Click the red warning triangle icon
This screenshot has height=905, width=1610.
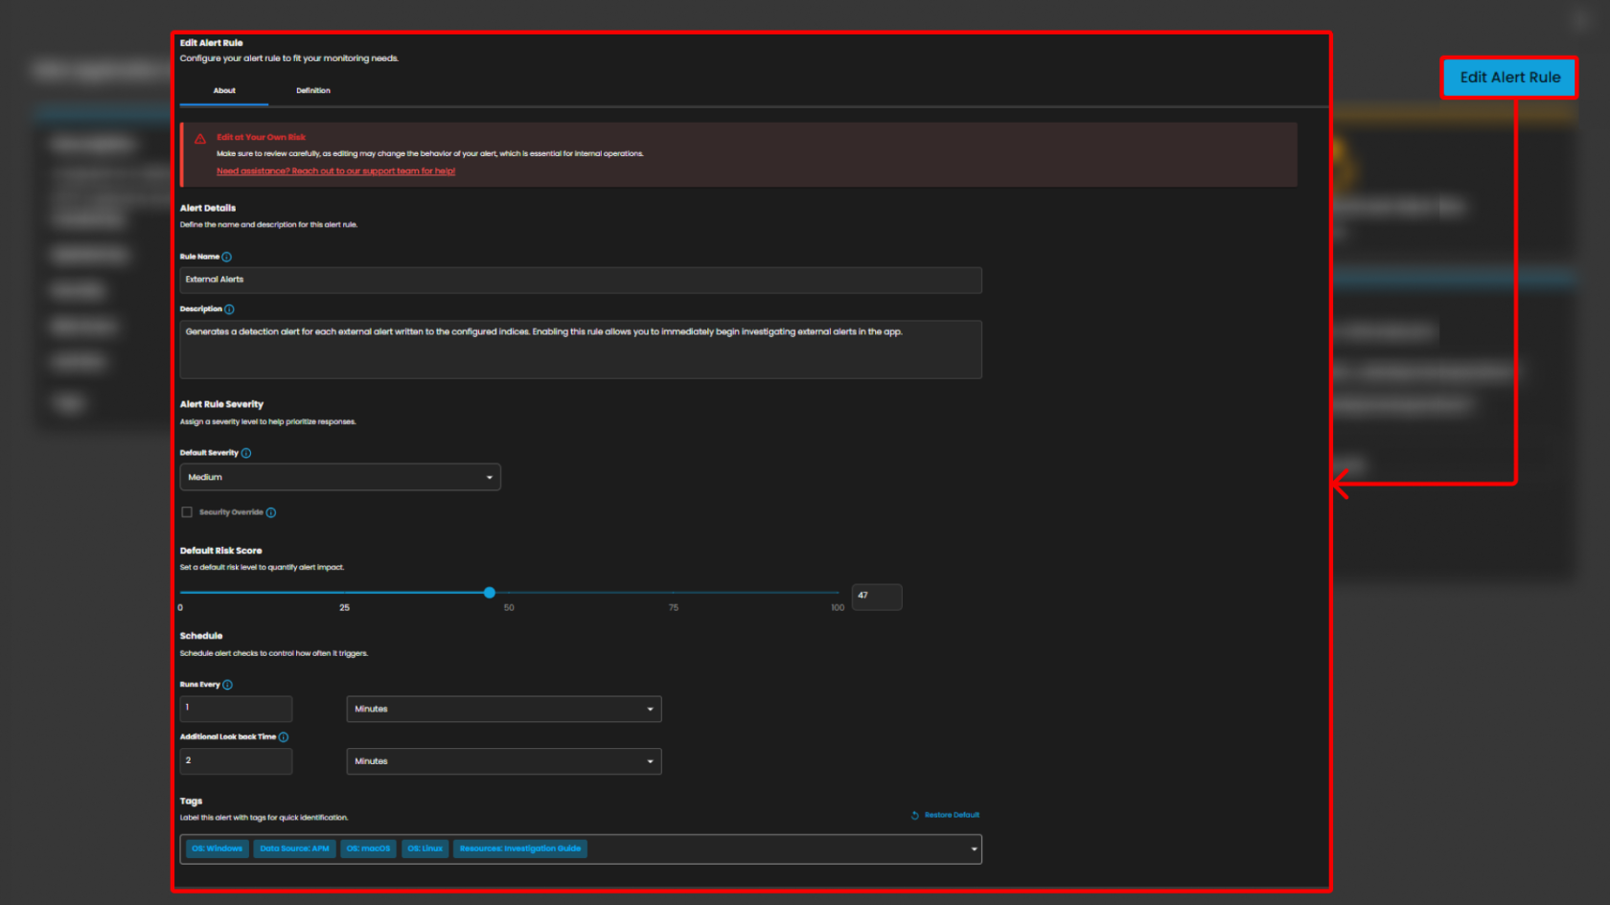(x=200, y=139)
